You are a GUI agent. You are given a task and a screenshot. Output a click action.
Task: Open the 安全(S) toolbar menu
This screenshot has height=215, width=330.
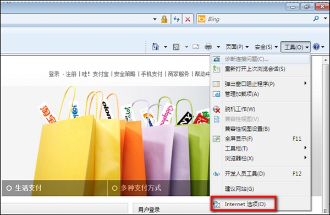click(266, 47)
